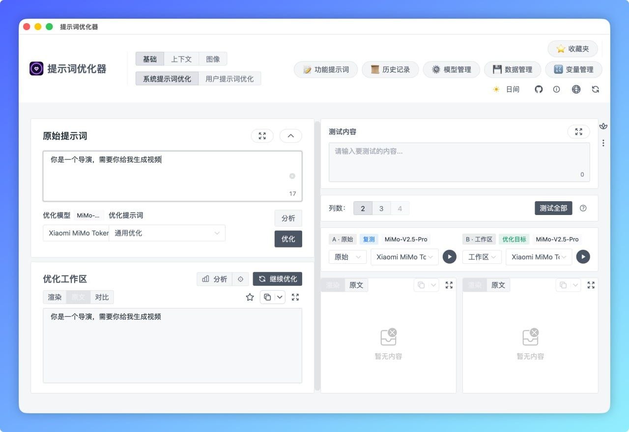Expand the 测试内容 panel to fullscreen
The image size is (629, 432).
click(x=578, y=131)
